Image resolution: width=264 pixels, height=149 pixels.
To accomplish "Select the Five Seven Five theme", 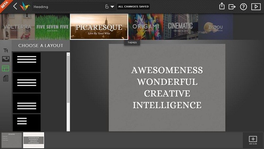I will tap(52, 27).
